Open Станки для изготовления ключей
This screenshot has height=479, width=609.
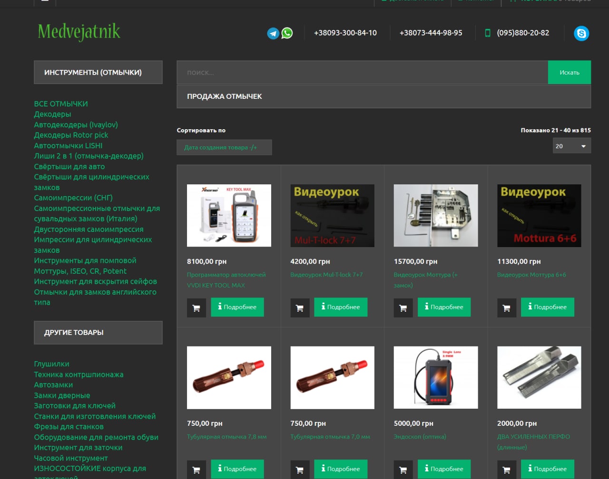pos(95,416)
